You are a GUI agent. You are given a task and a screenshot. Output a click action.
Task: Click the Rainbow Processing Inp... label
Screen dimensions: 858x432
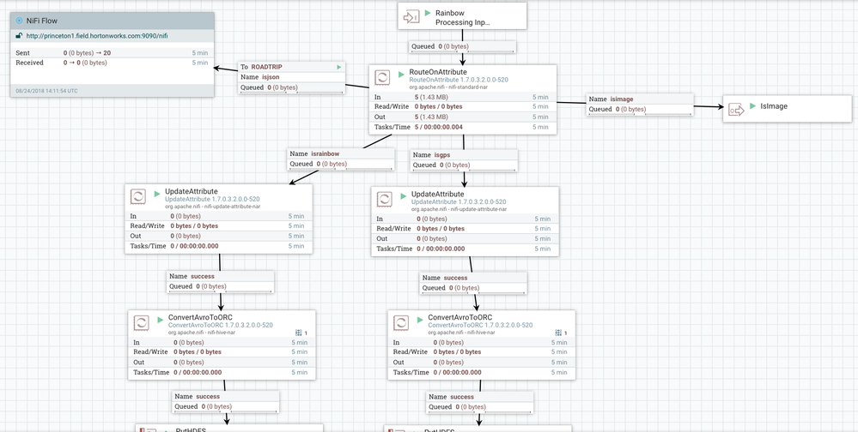pyautogui.click(x=463, y=17)
